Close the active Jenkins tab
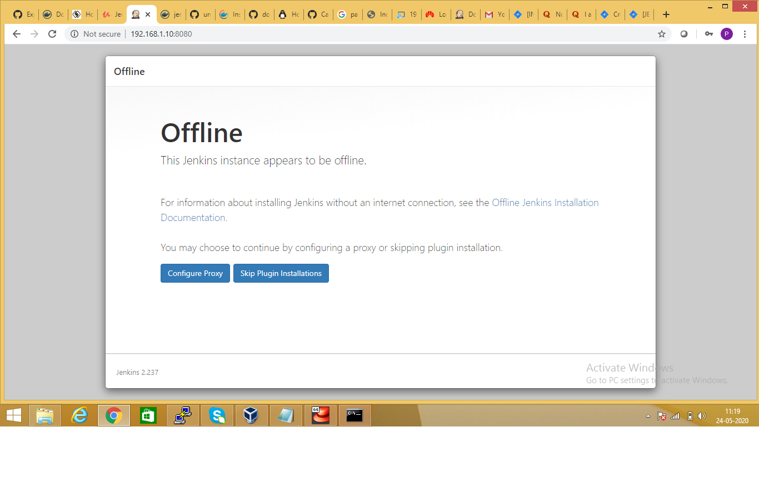Image resolution: width=759 pixels, height=492 pixels. (x=148, y=14)
